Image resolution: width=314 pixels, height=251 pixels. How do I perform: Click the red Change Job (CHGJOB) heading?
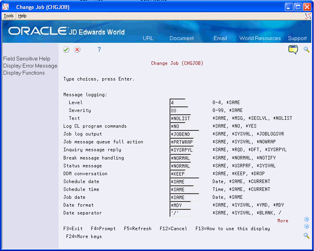click(177, 63)
